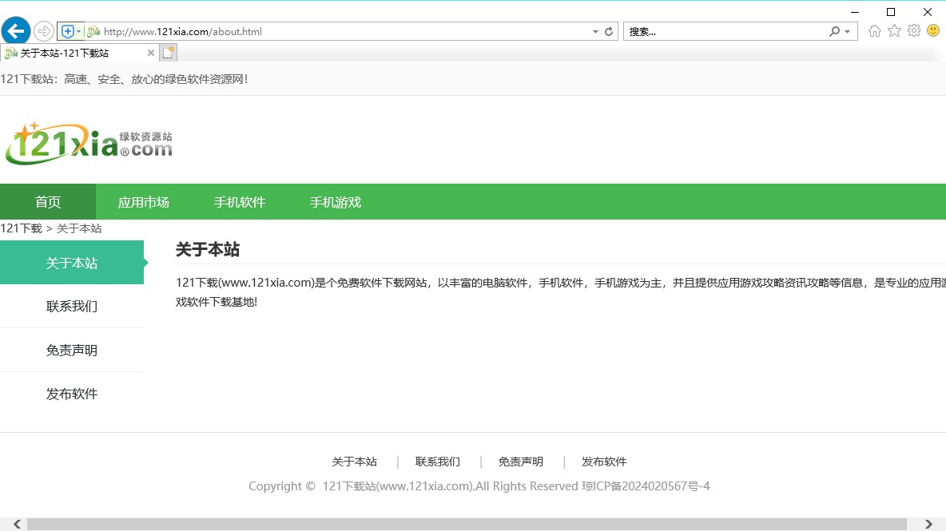This screenshot has height=531, width=946.
Task: Open the 应用市场 navigation menu item
Action: pyautogui.click(x=144, y=202)
